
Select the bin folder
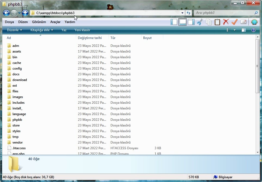click(15, 57)
